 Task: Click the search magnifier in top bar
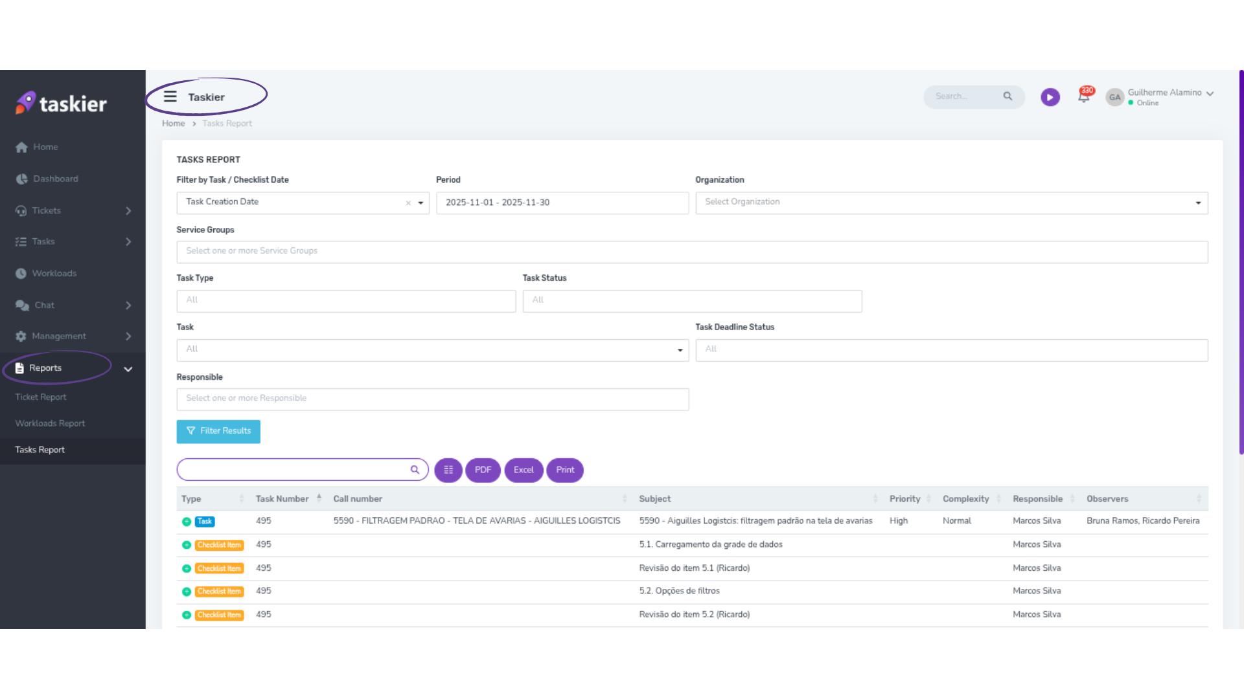tap(1008, 96)
